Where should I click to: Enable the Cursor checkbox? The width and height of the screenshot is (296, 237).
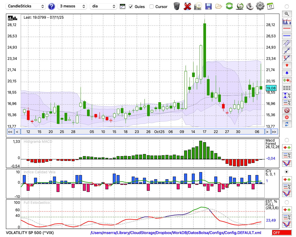pyautogui.click(x=152, y=7)
